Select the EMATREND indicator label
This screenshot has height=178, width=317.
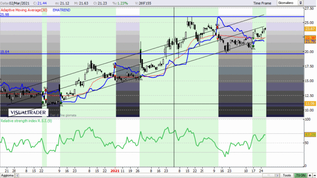coord(61,10)
